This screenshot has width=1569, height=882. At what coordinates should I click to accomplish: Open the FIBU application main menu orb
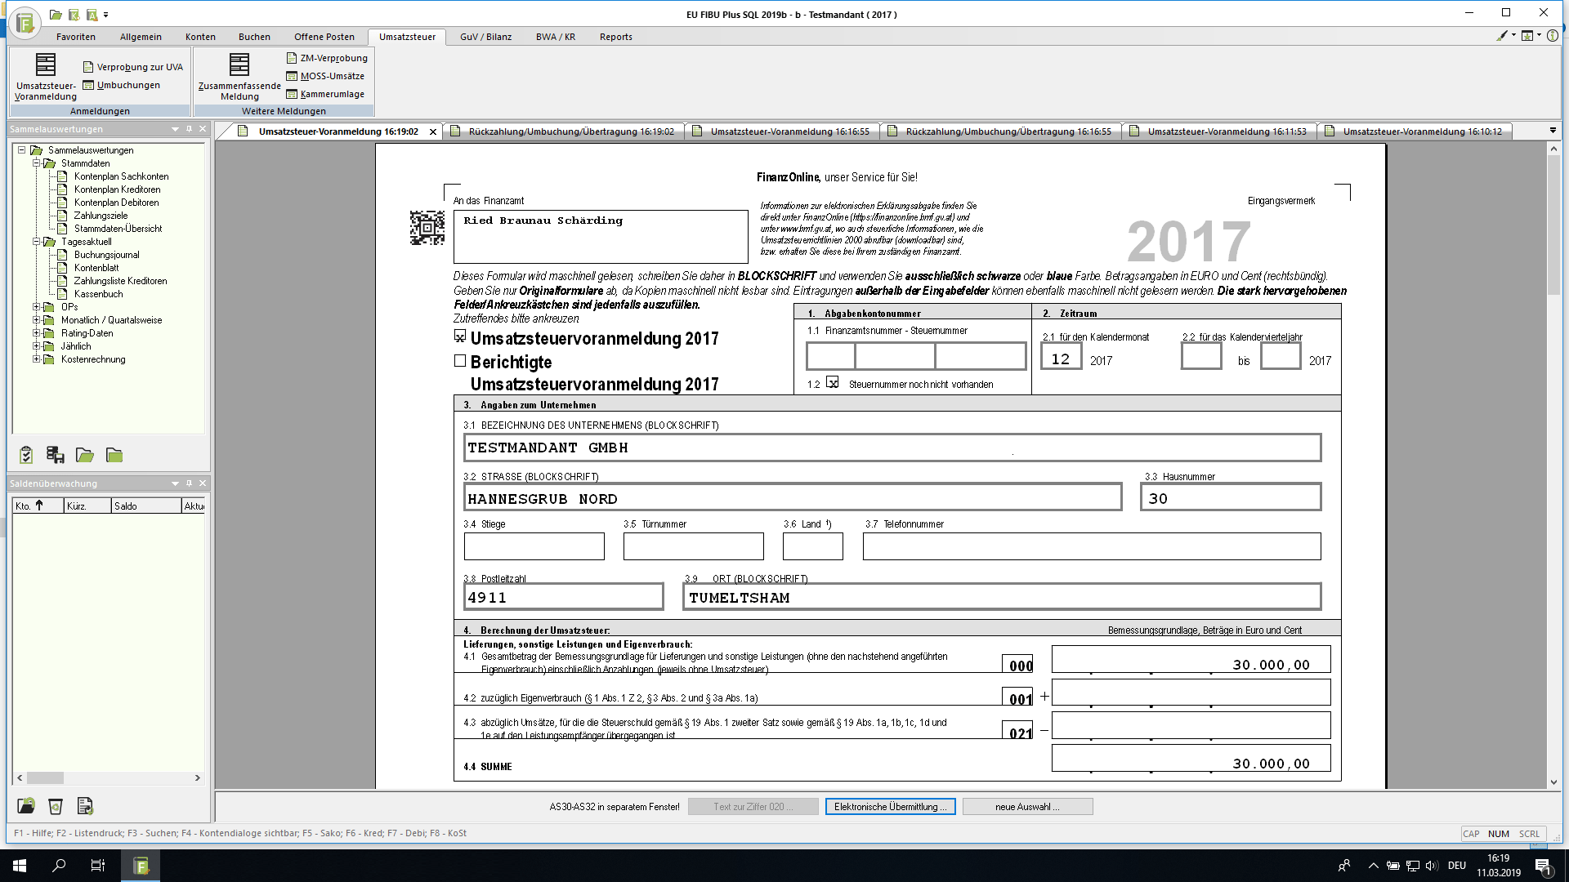(x=25, y=23)
